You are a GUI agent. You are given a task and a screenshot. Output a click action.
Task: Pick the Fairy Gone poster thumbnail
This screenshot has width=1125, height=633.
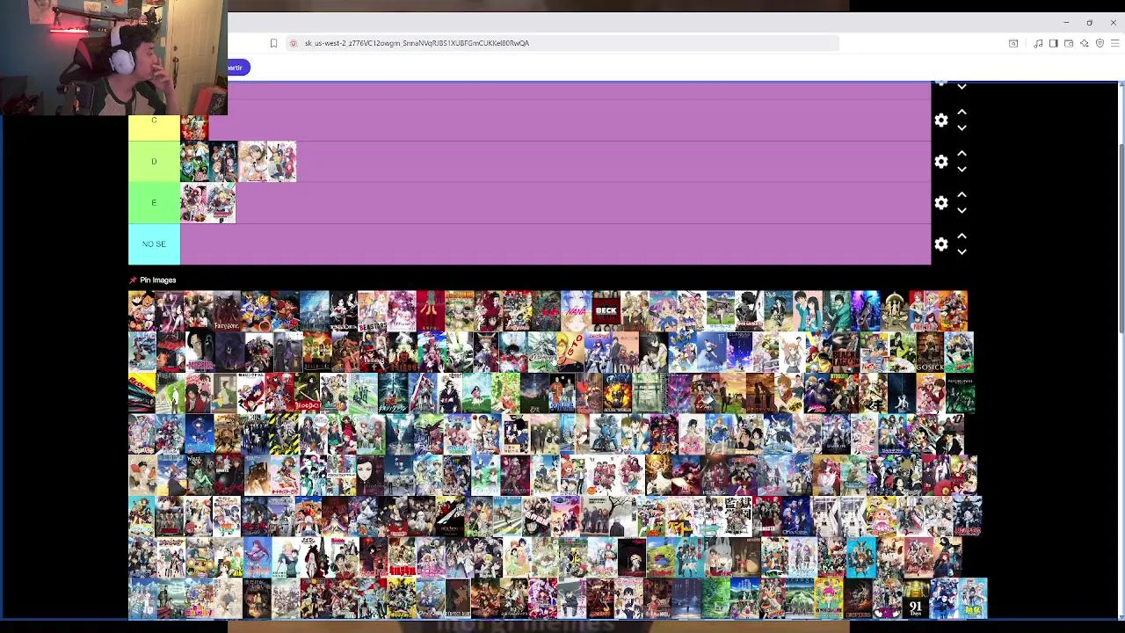(227, 310)
